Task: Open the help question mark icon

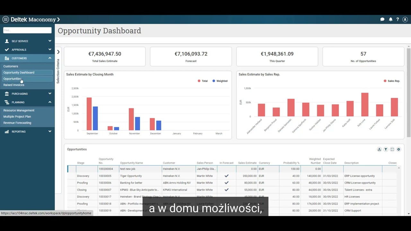Action: 398,20
